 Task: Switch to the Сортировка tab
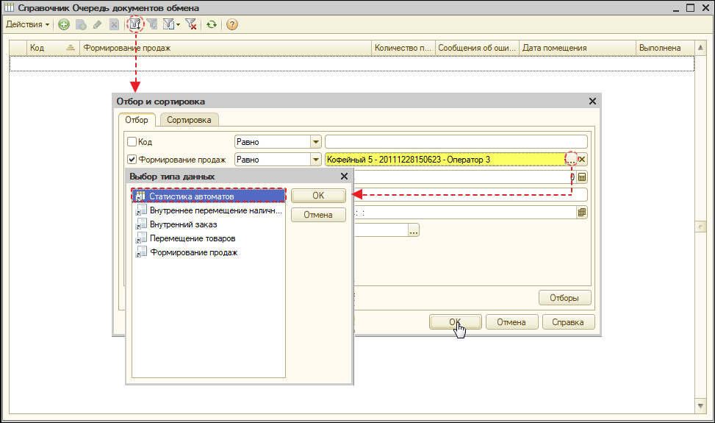tap(190, 120)
